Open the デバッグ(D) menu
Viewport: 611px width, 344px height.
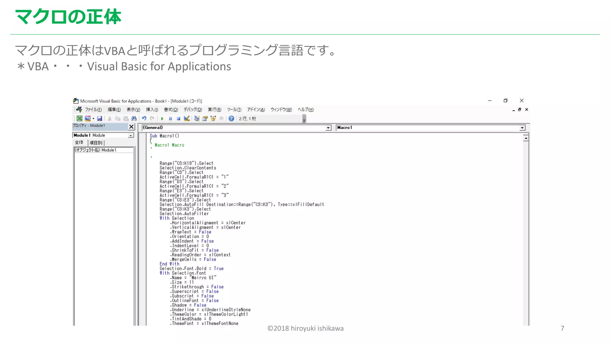(193, 110)
